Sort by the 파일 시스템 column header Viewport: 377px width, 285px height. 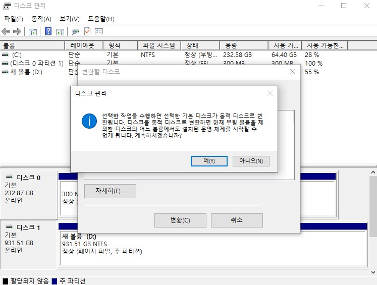point(159,45)
